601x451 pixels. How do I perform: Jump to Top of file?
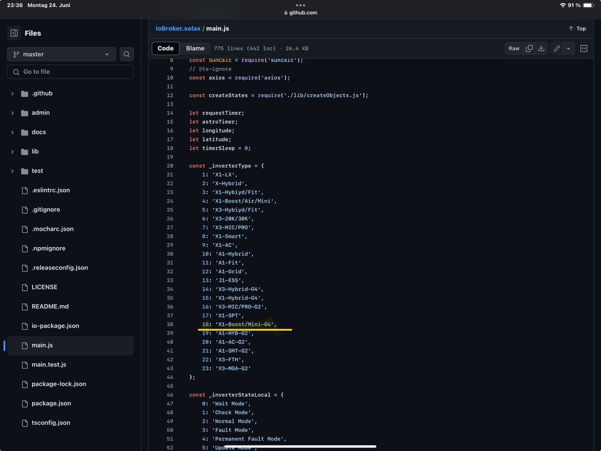point(577,29)
